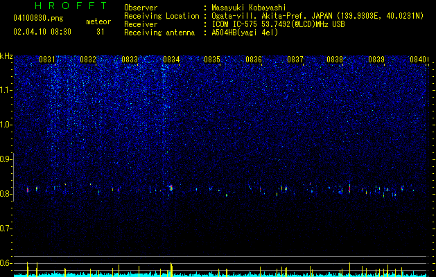Click the 0836 time marker
Screen dimensions: 436x277
click(x=254, y=60)
